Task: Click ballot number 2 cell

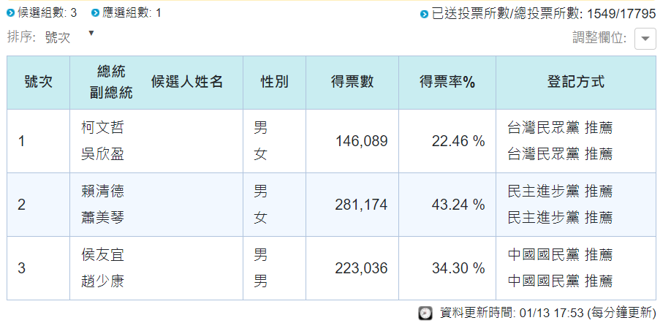Action: click(x=39, y=205)
